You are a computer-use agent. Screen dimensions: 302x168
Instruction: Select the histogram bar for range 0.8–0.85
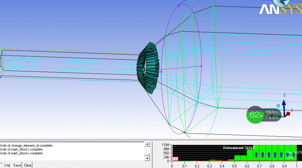tap(275, 153)
